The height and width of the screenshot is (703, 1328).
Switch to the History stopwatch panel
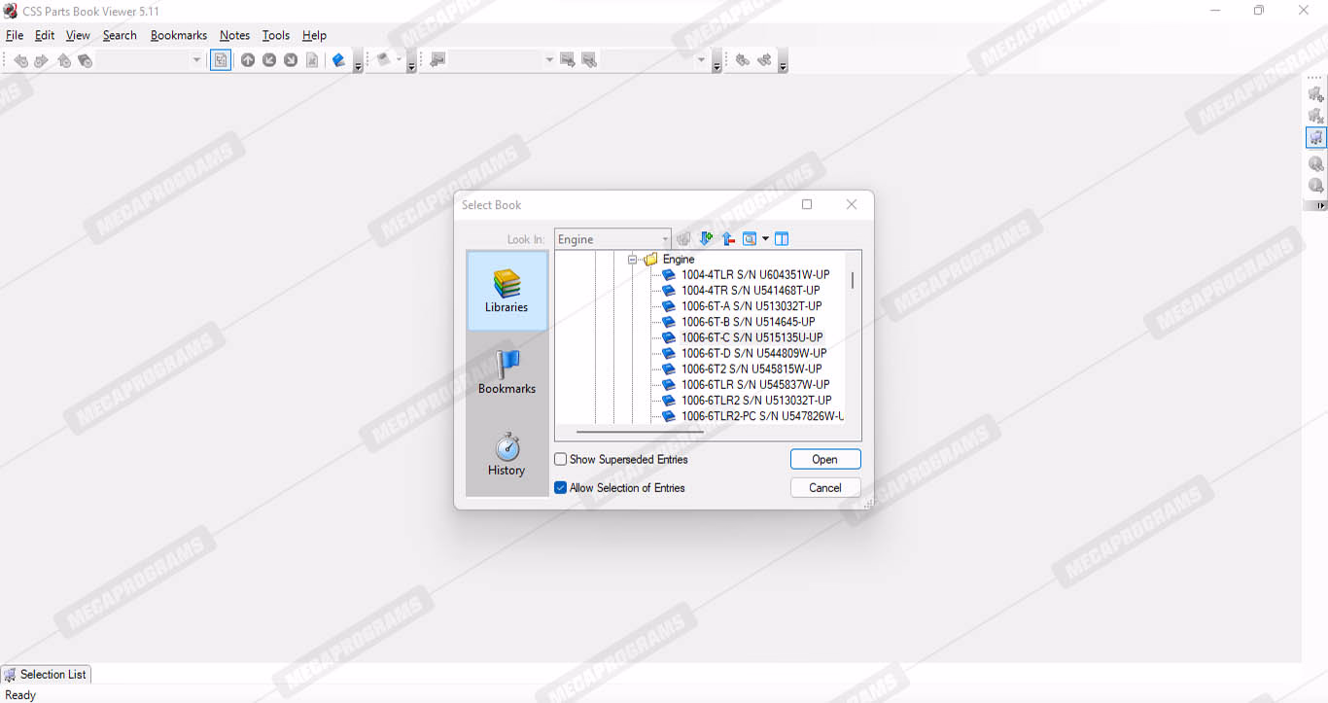tap(507, 454)
